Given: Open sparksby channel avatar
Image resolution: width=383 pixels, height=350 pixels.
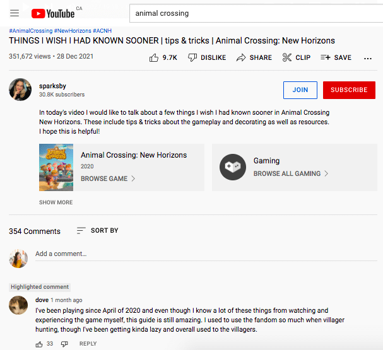Looking at the screenshot, I should click(20, 90).
